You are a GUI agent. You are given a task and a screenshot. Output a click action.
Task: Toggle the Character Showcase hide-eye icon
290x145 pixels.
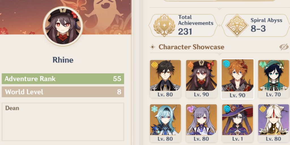[284, 47]
